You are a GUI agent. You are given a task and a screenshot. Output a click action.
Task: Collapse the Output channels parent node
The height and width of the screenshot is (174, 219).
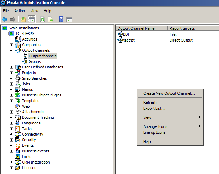[x=11, y=50]
